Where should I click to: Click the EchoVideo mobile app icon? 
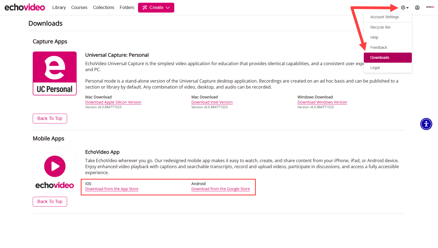[x=55, y=170]
